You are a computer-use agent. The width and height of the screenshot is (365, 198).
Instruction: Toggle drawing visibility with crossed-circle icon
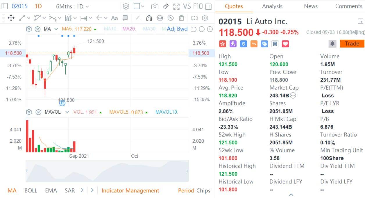pos(171,18)
